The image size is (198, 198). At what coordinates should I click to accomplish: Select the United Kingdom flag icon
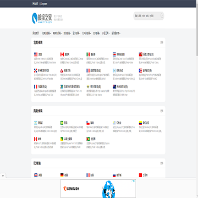point(36,175)
